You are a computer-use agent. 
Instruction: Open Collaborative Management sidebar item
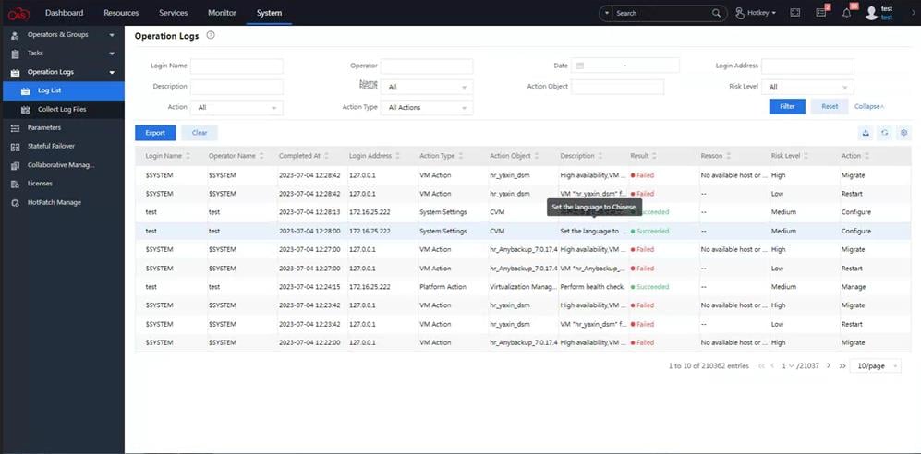point(62,165)
